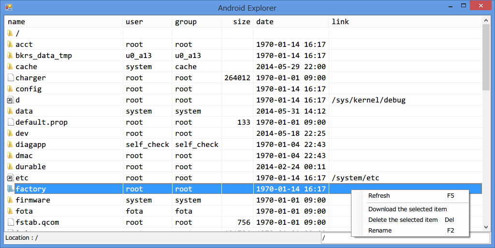Image resolution: width=495 pixels, height=248 pixels.
Task: Select the "cache" folder name
Action: (26, 67)
